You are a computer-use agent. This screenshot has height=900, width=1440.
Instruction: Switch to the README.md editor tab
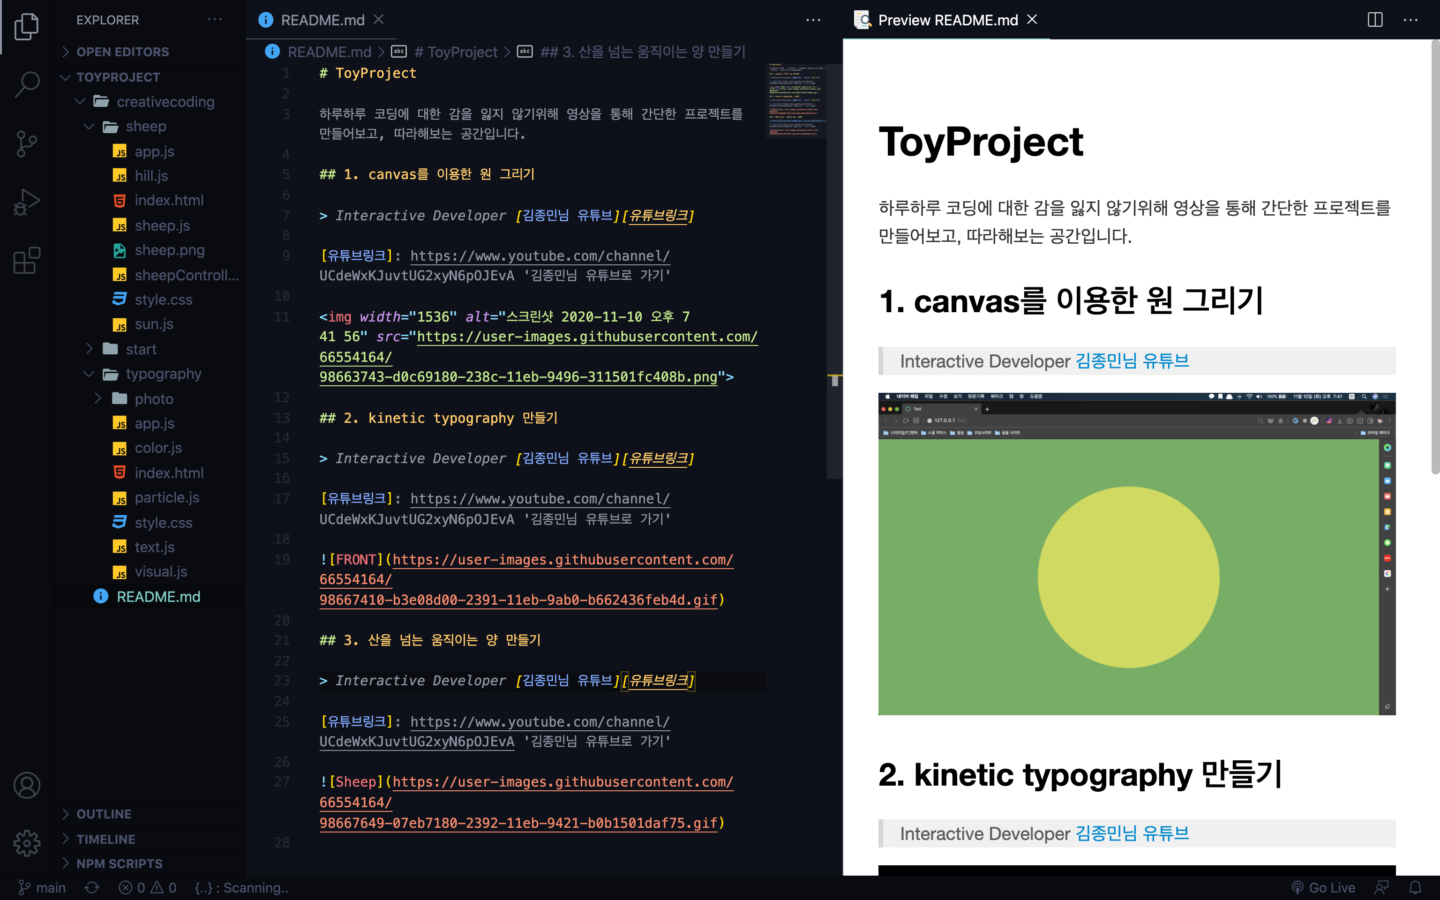(x=322, y=20)
